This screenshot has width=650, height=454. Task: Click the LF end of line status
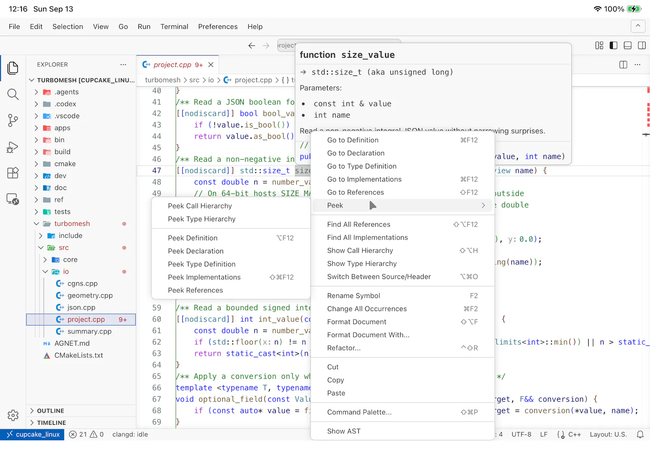(544, 435)
